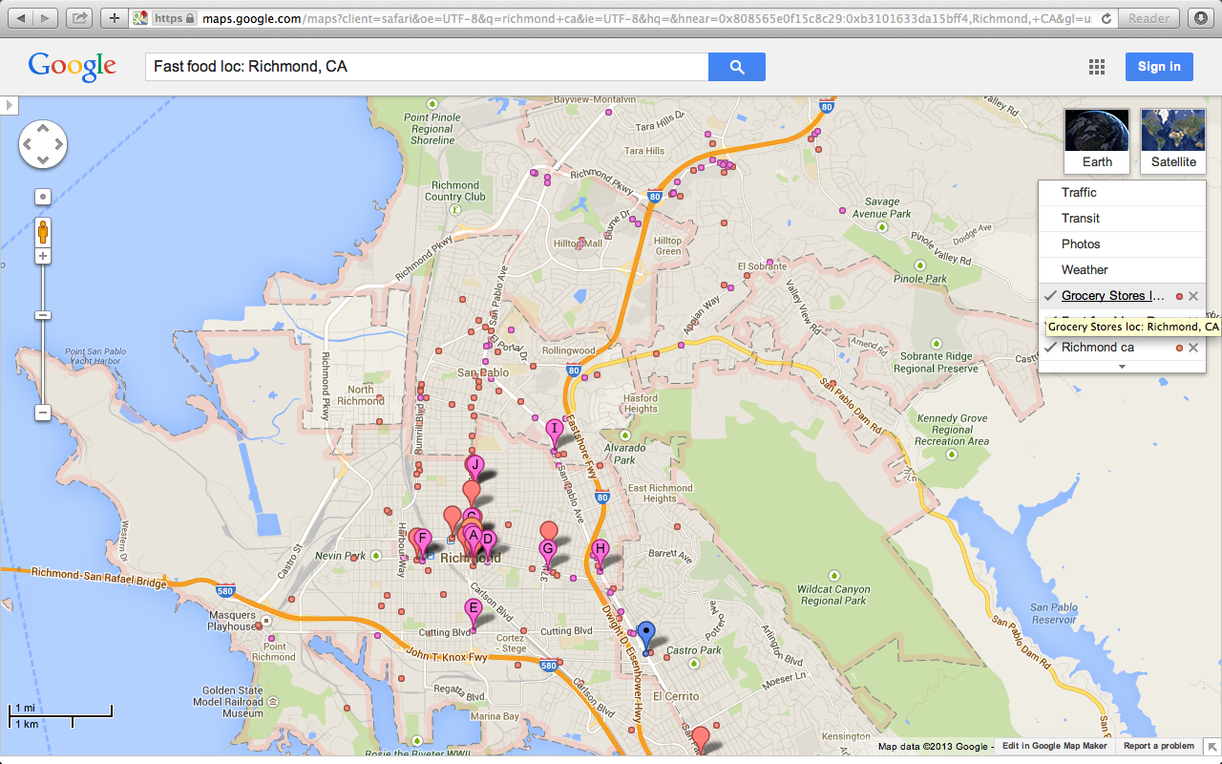Select the Grocery Stores layer entry
Image resolution: width=1222 pixels, height=764 pixels.
[1113, 296]
